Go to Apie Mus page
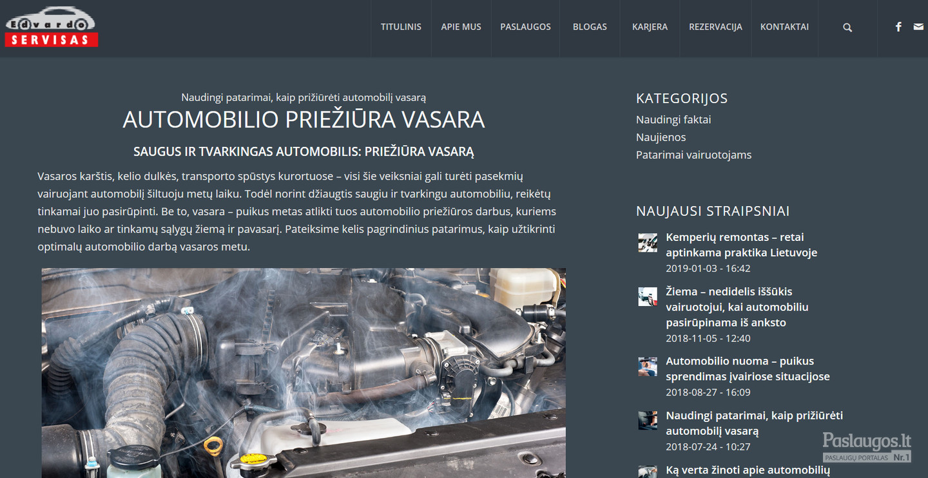The width and height of the screenshot is (928, 478). pos(461,27)
